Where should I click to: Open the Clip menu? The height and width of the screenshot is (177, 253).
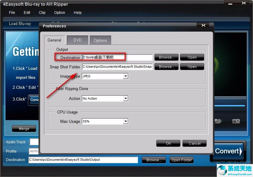[x=42, y=13]
